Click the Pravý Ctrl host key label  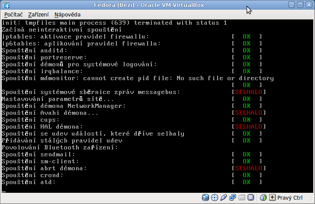coord(290,198)
